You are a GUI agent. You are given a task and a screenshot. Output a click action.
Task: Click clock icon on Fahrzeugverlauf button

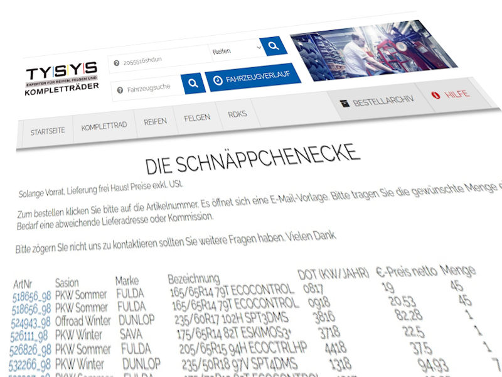pos(218,80)
